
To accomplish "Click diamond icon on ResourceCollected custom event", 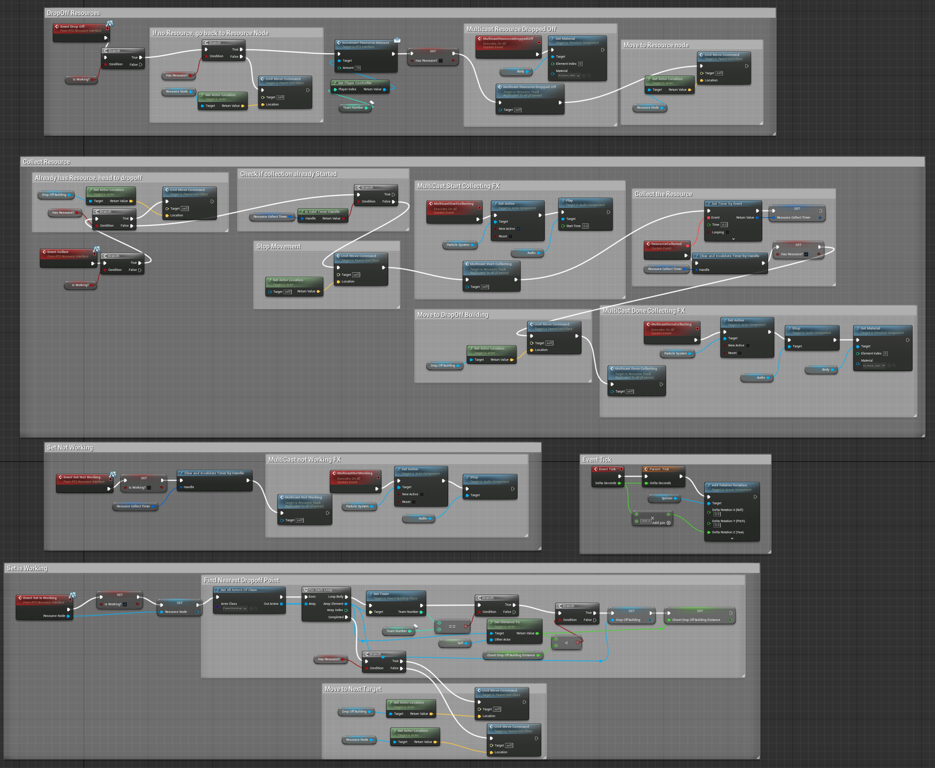I will point(648,244).
